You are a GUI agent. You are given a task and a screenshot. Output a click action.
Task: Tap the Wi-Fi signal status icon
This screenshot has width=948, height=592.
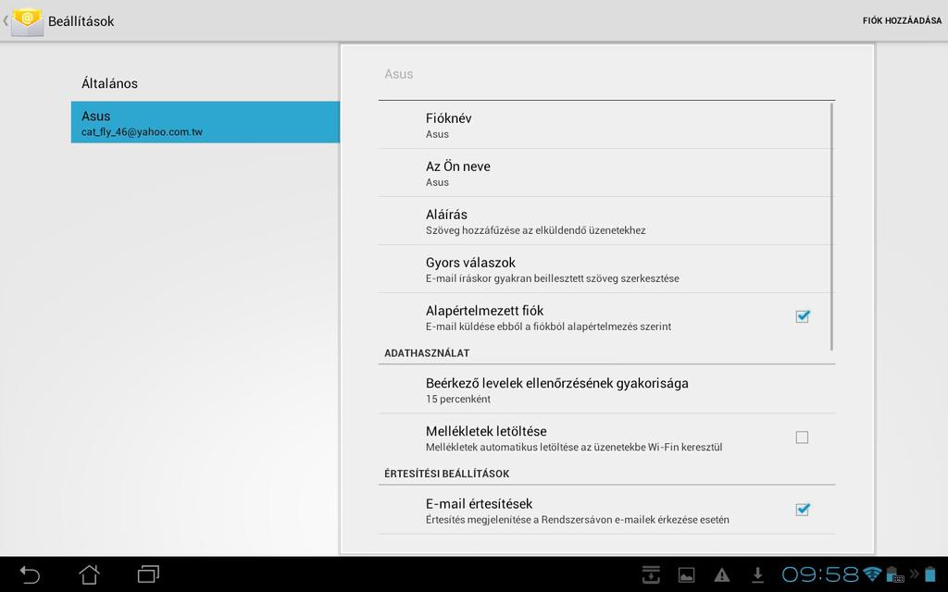pyautogui.click(x=872, y=573)
